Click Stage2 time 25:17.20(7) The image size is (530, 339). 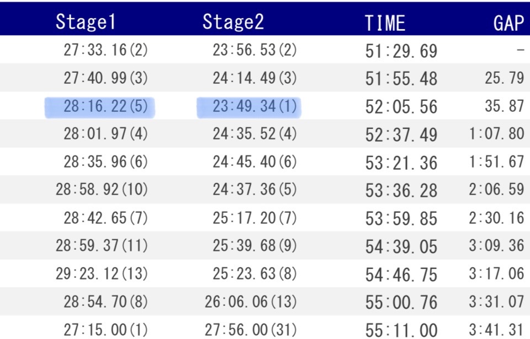coord(255,218)
